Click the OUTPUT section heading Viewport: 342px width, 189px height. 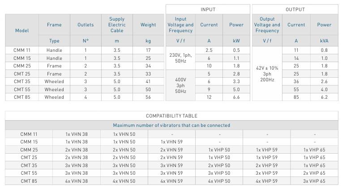coord(295,9)
